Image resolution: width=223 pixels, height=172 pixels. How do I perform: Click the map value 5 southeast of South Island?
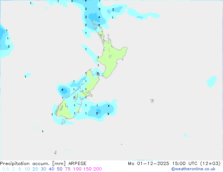pos(97,113)
